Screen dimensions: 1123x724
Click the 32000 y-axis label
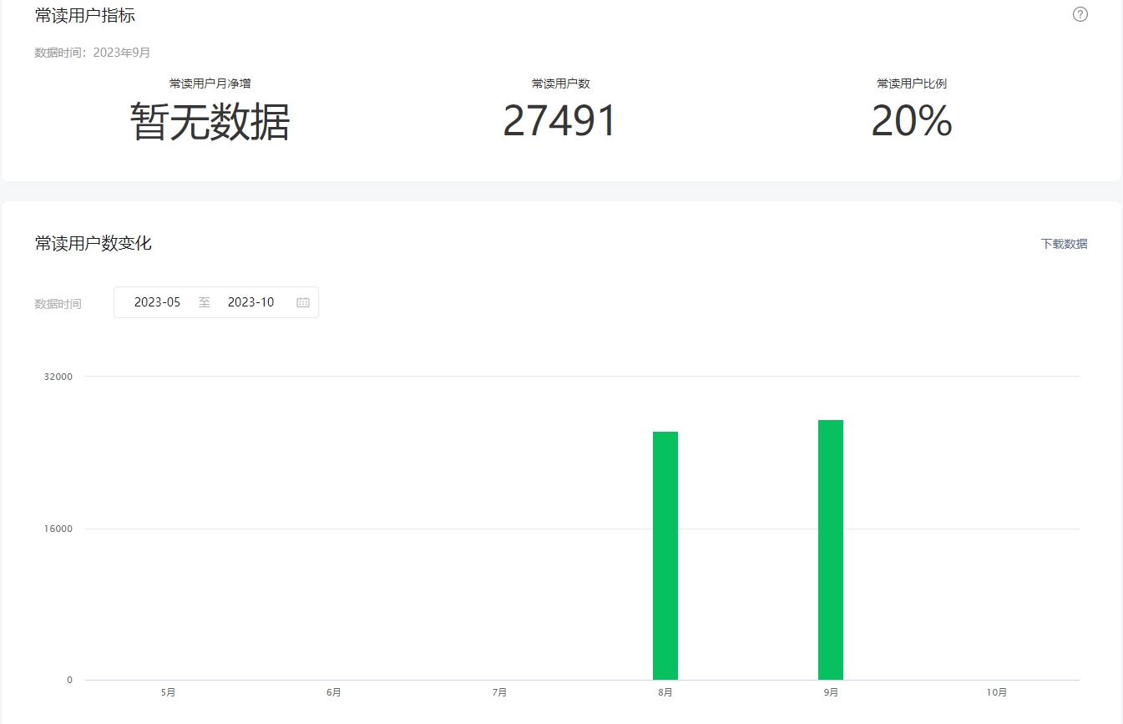58,377
